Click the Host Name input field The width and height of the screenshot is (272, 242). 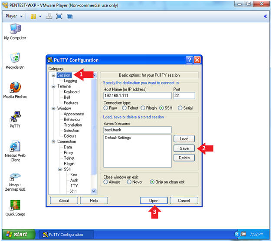tap(138, 96)
